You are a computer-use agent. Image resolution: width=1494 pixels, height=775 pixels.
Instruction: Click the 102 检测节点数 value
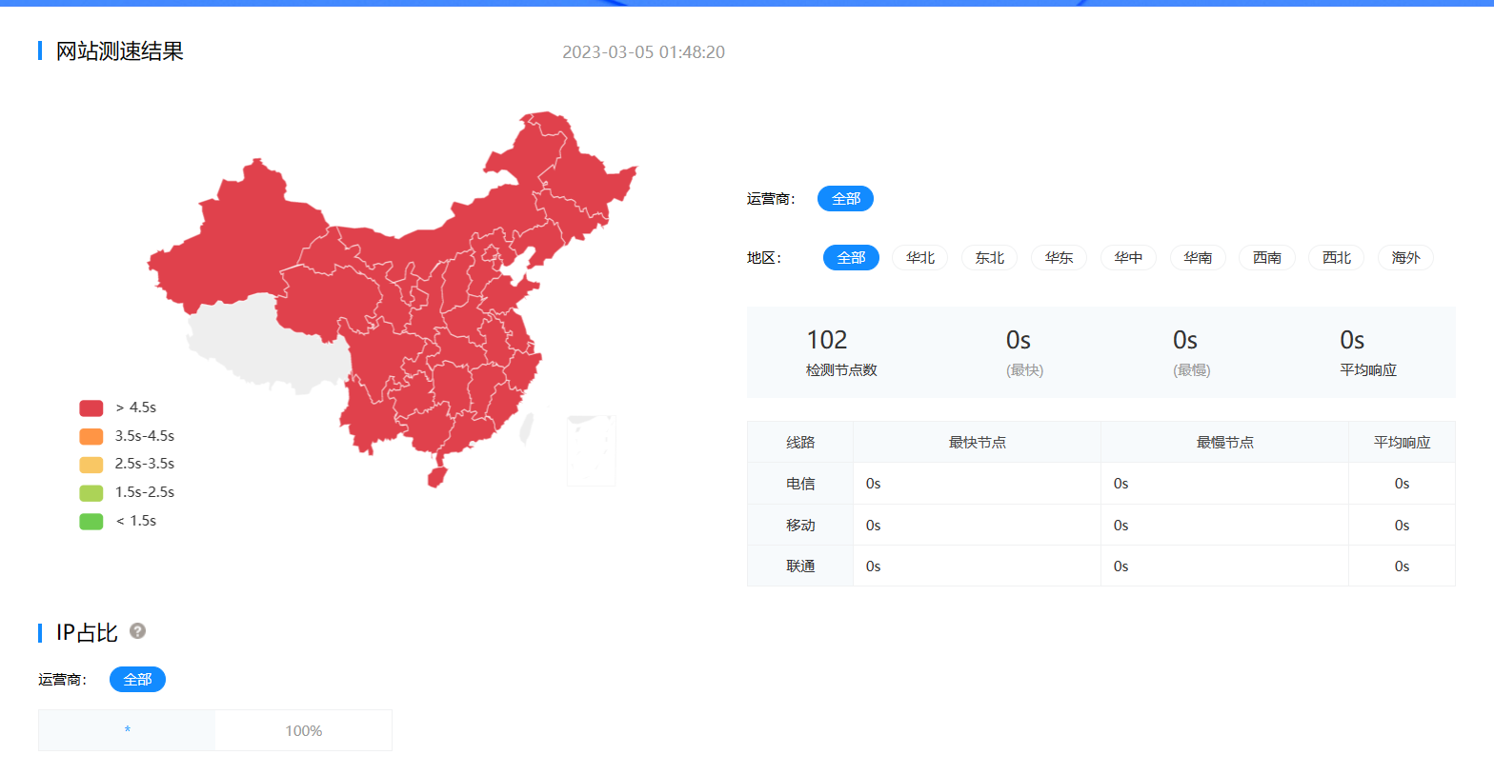coord(827,340)
